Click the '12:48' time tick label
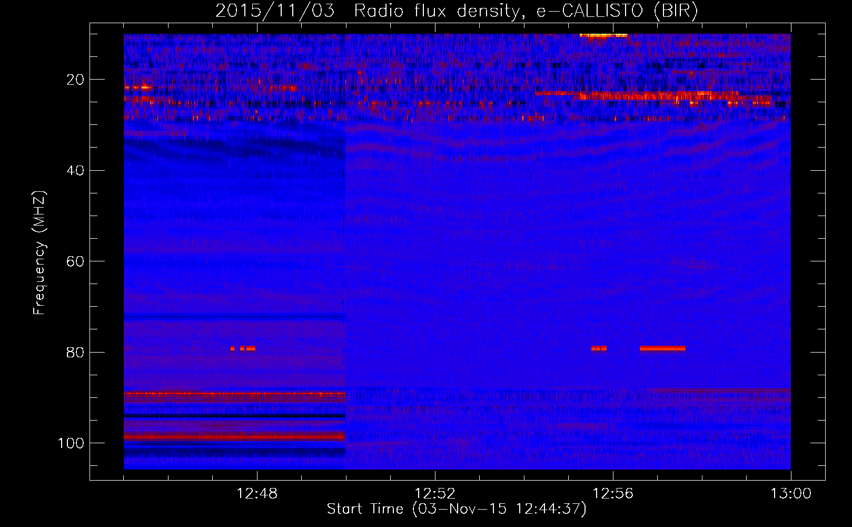The width and height of the screenshot is (852, 527). coord(257,494)
